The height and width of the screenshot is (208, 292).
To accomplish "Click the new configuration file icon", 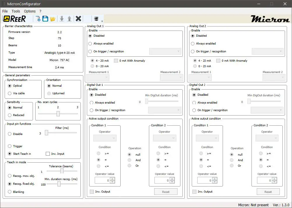I will click(38, 19).
